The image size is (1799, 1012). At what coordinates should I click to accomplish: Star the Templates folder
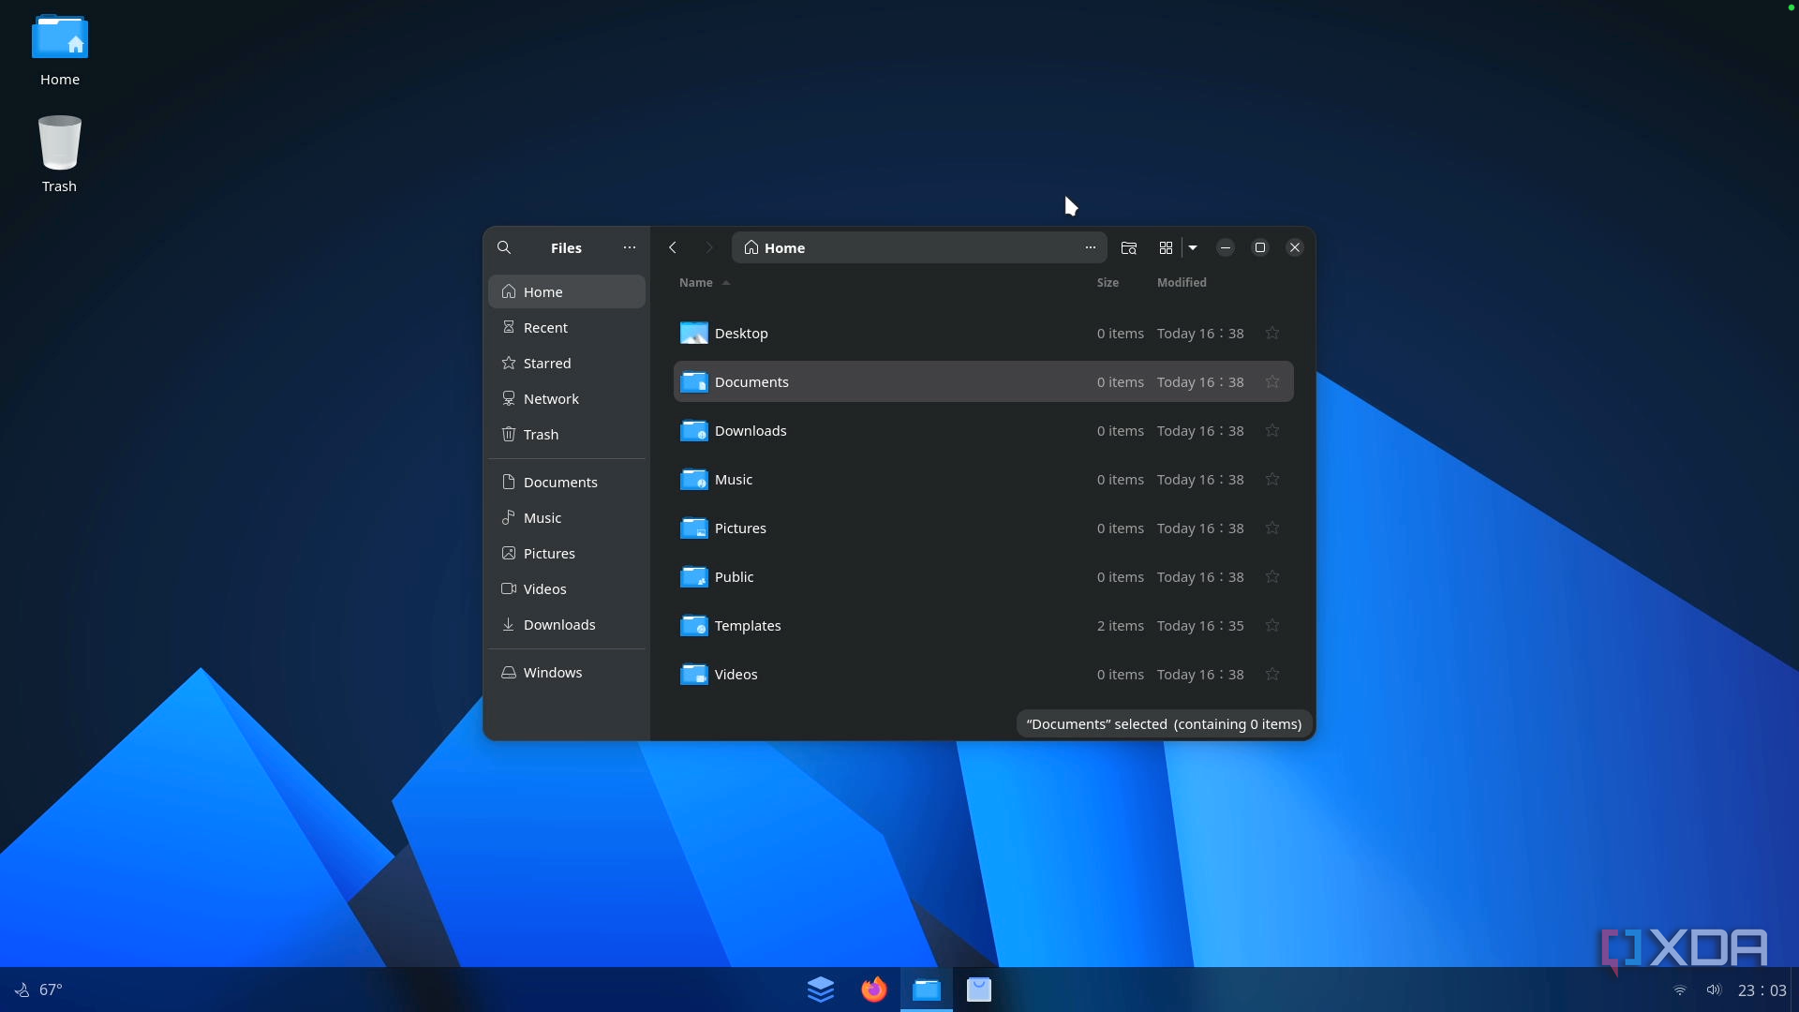coord(1272,626)
